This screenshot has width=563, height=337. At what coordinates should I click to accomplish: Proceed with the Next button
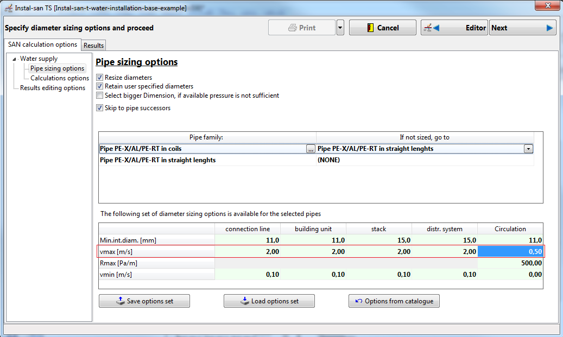point(522,28)
